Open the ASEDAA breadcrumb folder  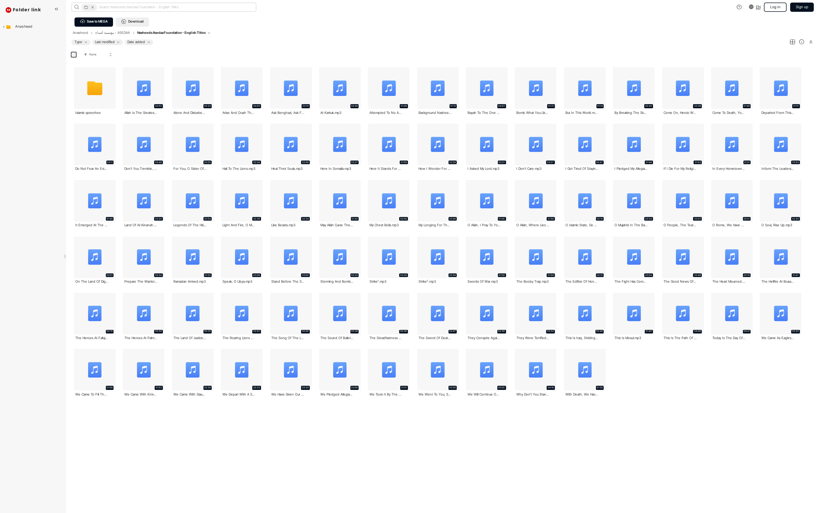pos(113,33)
